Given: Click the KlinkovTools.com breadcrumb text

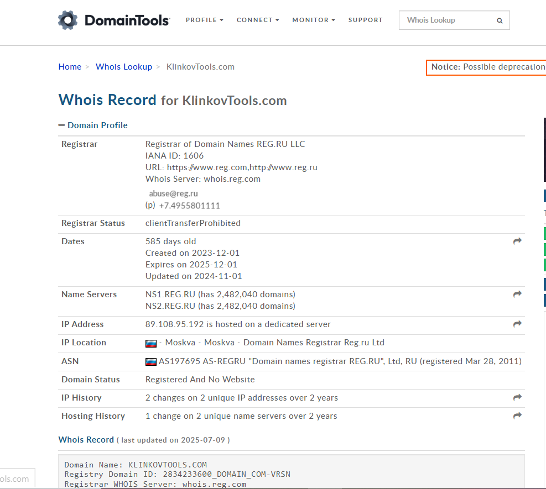Looking at the screenshot, I should tap(200, 67).
